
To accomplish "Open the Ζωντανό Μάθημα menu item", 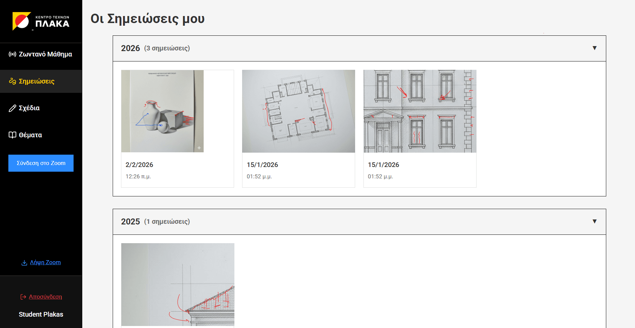I will [45, 54].
